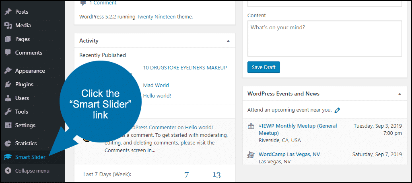Open the Twenty Nineteen theme link
Image resolution: width=412 pixels, height=183 pixels.
click(x=156, y=16)
